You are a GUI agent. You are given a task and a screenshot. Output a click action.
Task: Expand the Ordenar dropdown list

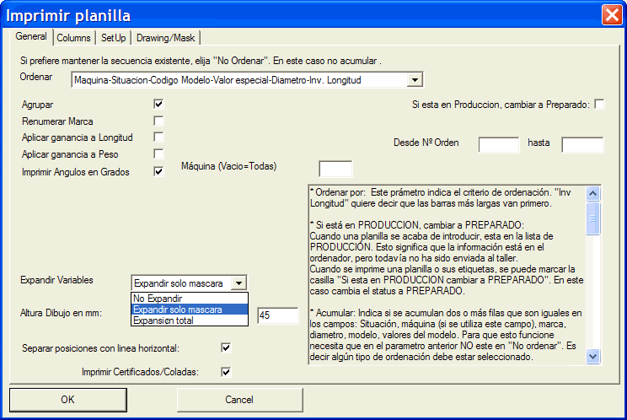[414, 80]
